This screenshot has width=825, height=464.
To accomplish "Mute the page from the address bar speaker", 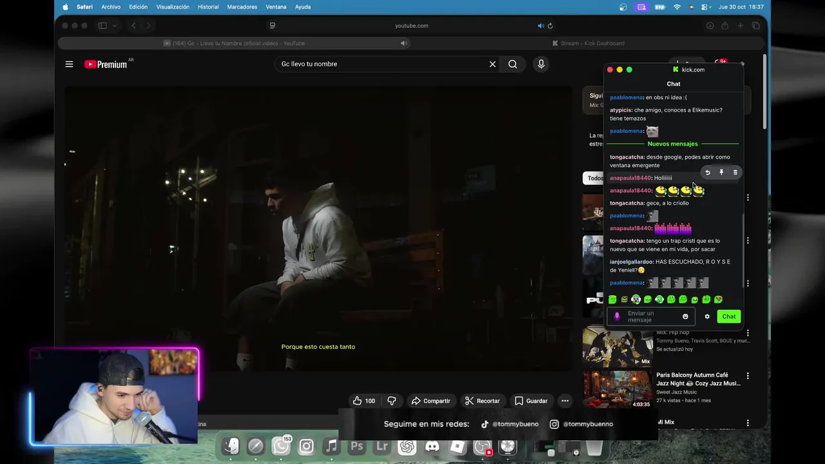I will pos(541,26).
